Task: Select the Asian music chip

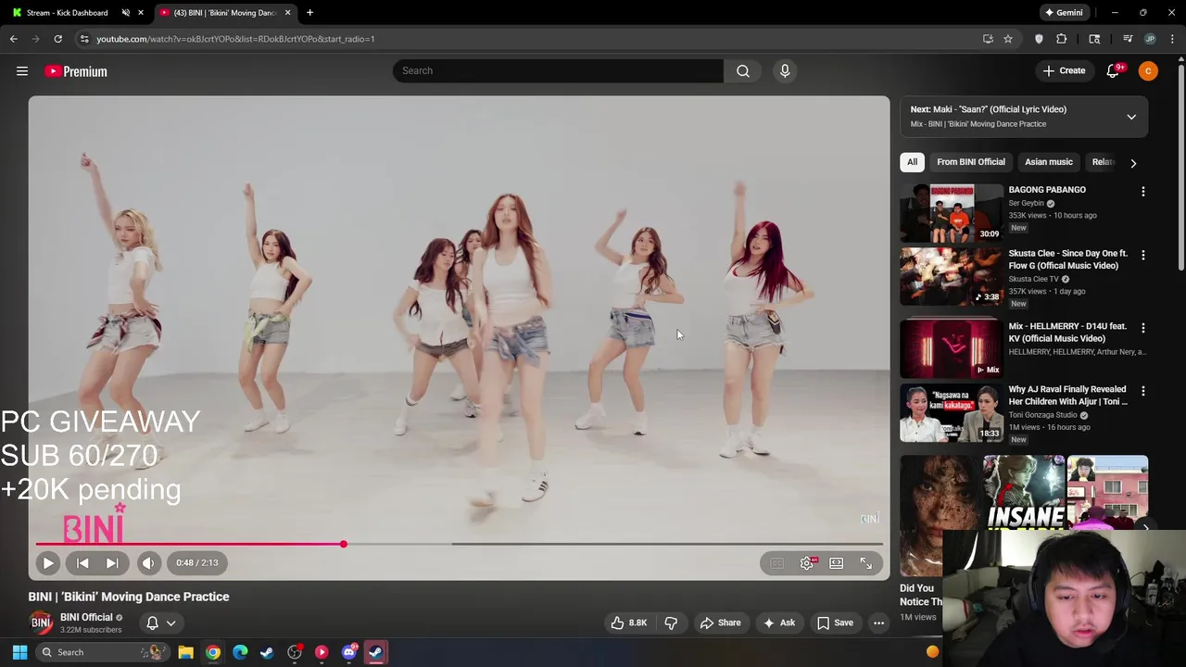Action: click(1048, 162)
